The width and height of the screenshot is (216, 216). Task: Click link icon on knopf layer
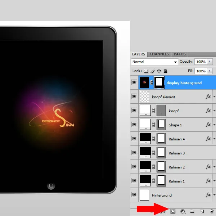tap(154, 111)
